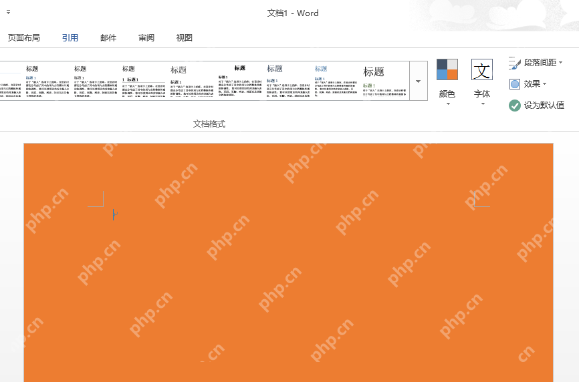Open the Quick Access Toolbar customize arrow
579x382 pixels.
pyautogui.click(x=8, y=12)
